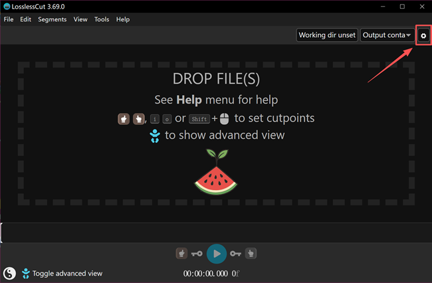The image size is (432, 283).
Task: Click the Toggle advanced view label
Action: pyautogui.click(x=67, y=273)
